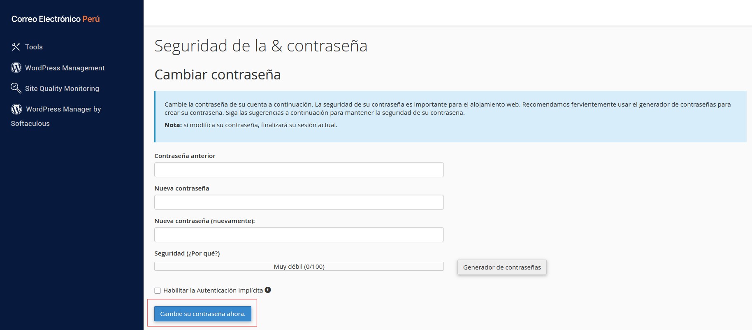Click the Tools wrench icon in sidebar

(x=16, y=47)
